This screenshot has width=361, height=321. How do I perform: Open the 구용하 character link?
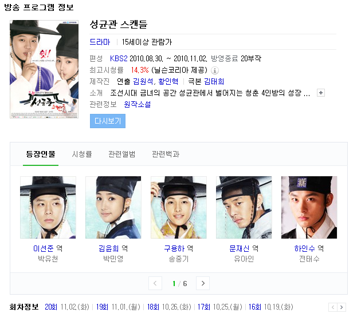click(174, 248)
